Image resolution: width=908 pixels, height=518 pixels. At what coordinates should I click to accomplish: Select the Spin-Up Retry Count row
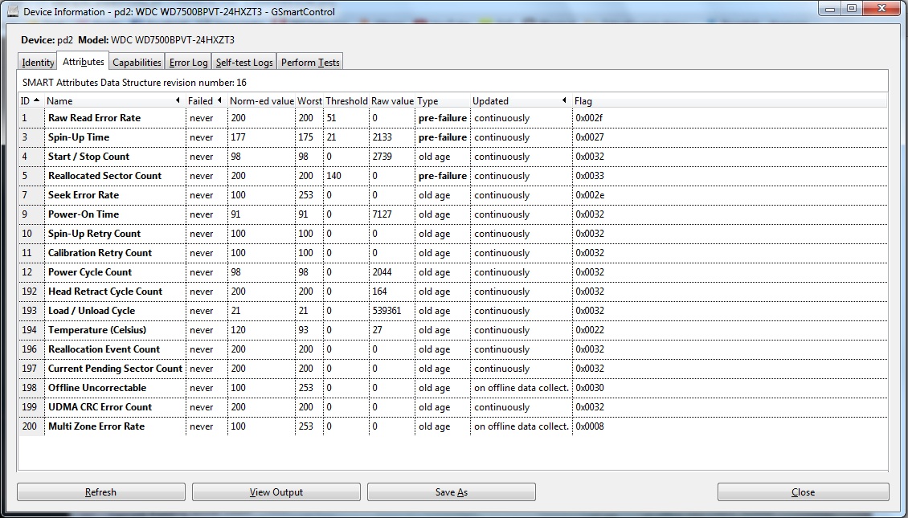tap(453, 234)
